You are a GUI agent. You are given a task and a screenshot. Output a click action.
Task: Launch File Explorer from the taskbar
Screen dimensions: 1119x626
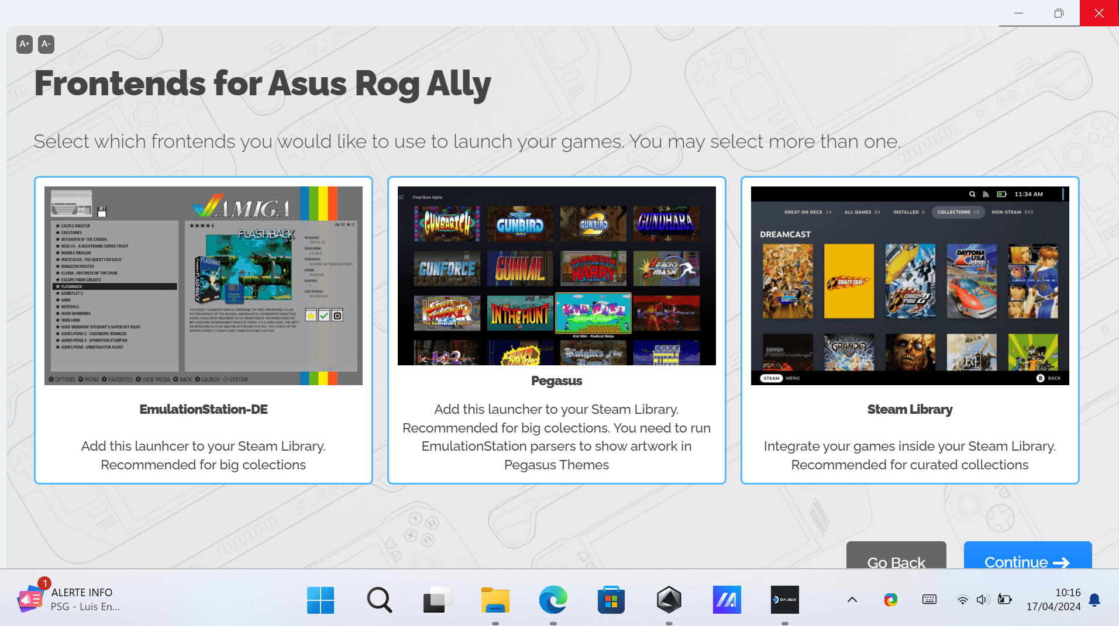[495, 600]
